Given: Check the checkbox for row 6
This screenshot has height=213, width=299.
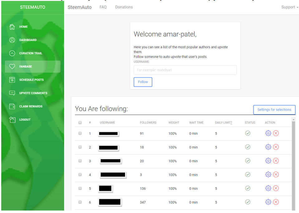Looking at the screenshot, I should coord(80,202).
